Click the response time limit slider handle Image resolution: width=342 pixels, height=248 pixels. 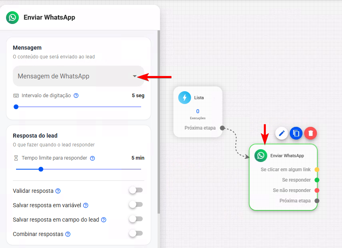(41, 169)
